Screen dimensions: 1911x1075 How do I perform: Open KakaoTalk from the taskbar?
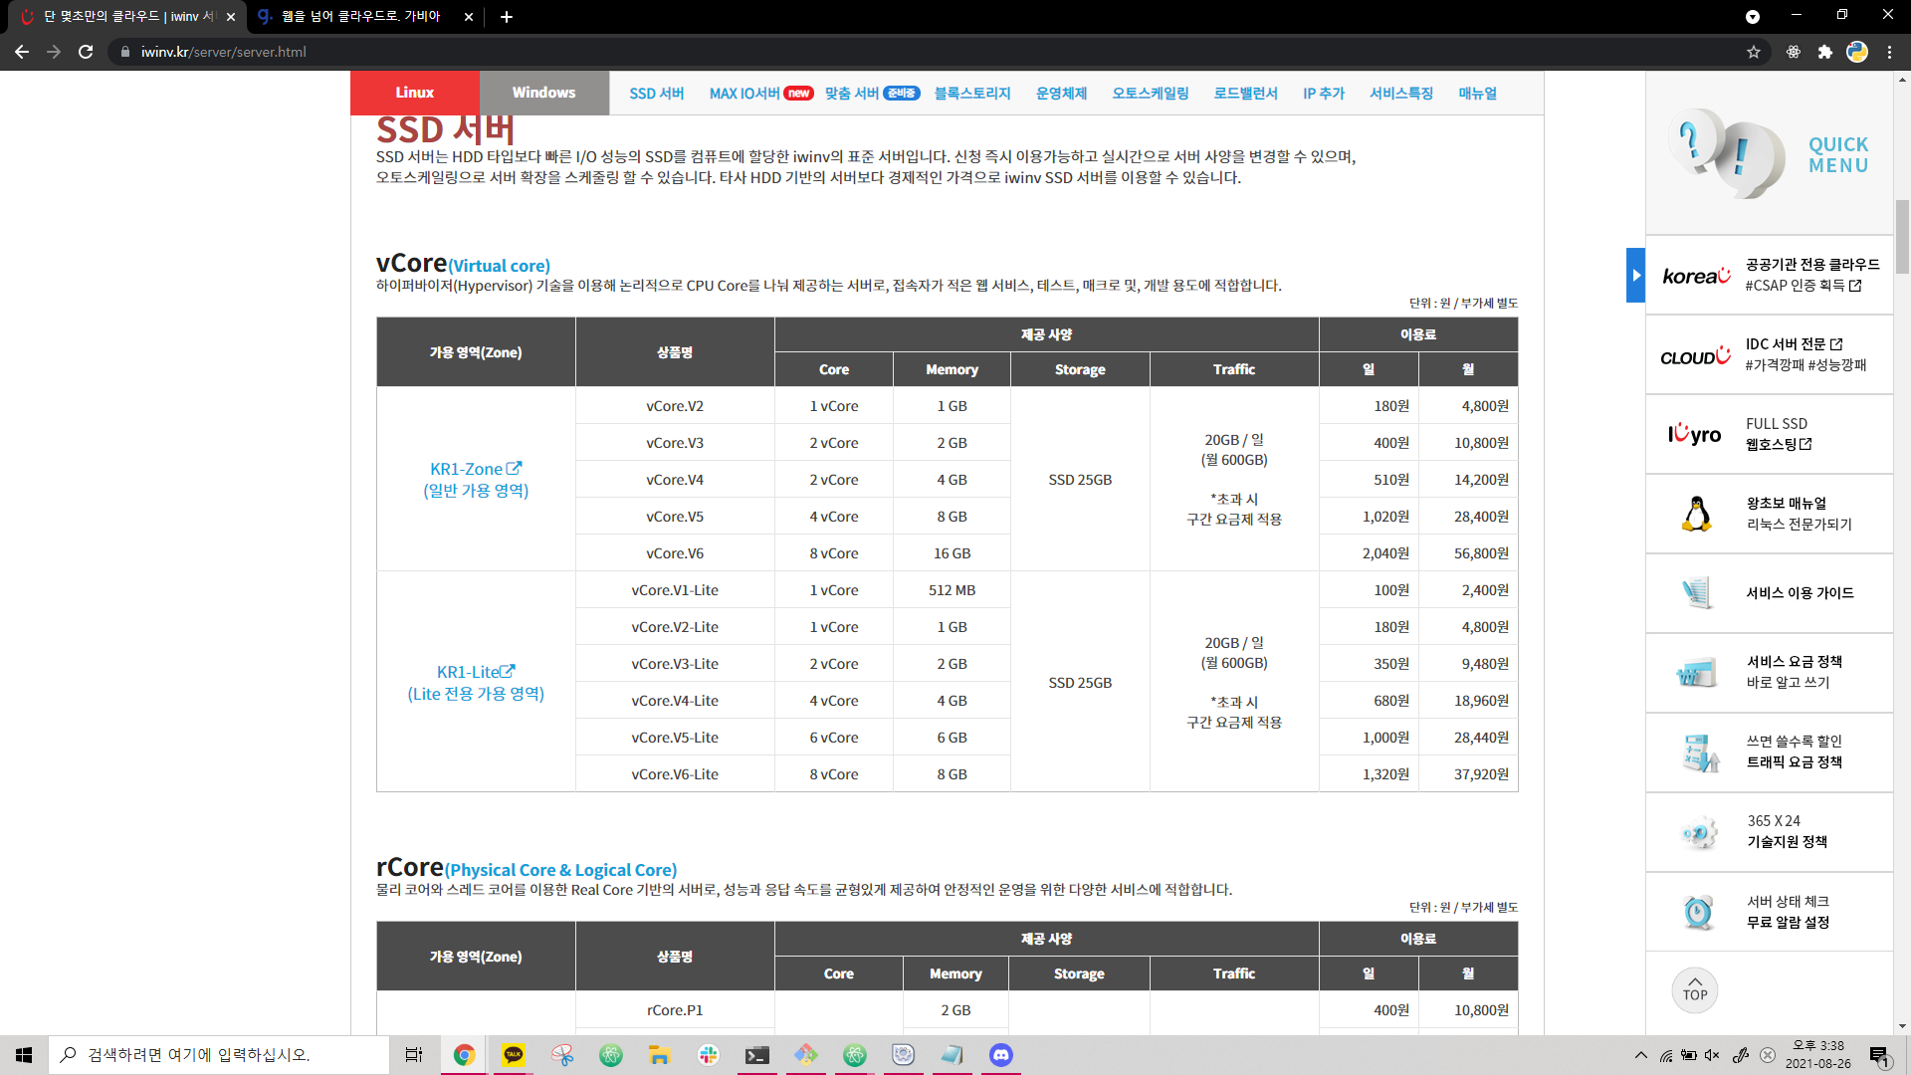(514, 1055)
